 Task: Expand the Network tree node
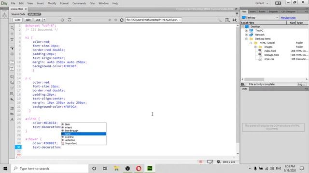click(x=246, y=35)
